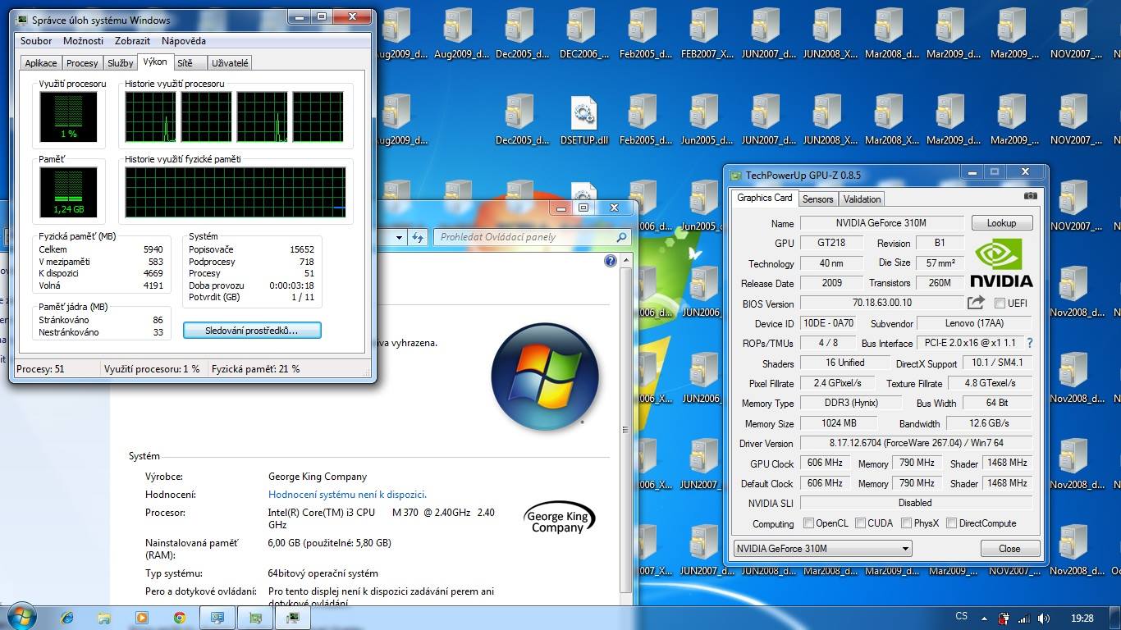Screen dimensions: 1121x630
Task: Enable the UEFI checkbox
Action: pyautogui.click(x=1000, y=304)
